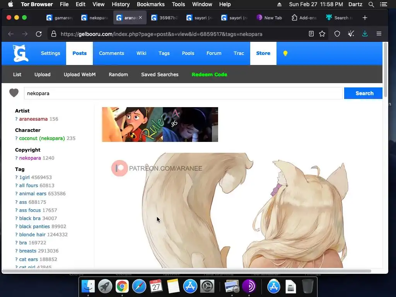Go back using the browser back arrow
396x297 pixels.
click(10, 34)
